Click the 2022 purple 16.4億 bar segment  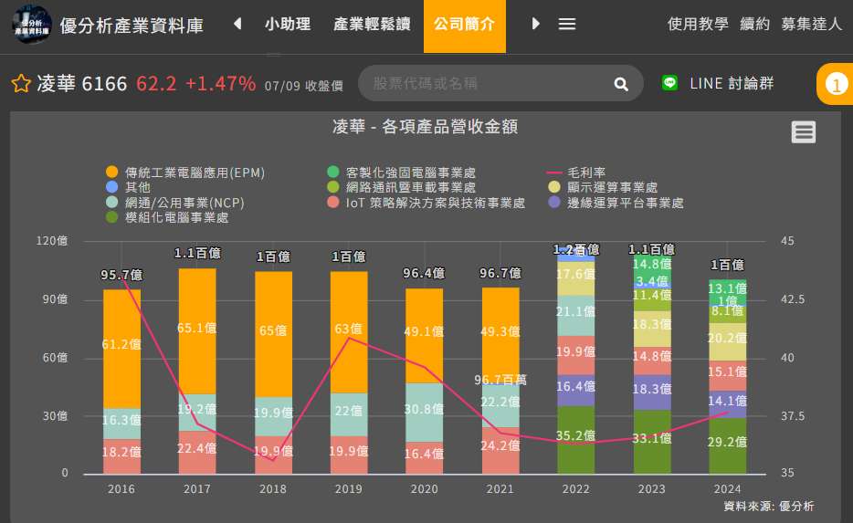576,391
